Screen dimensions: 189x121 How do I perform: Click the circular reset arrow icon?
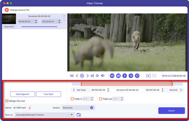(x=137, y=76)
